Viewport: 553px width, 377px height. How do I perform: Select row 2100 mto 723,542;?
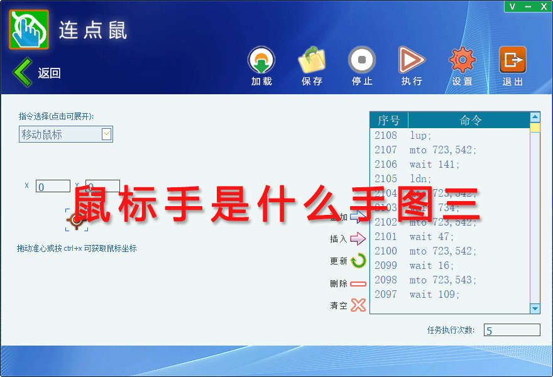(x=450, y=251)
